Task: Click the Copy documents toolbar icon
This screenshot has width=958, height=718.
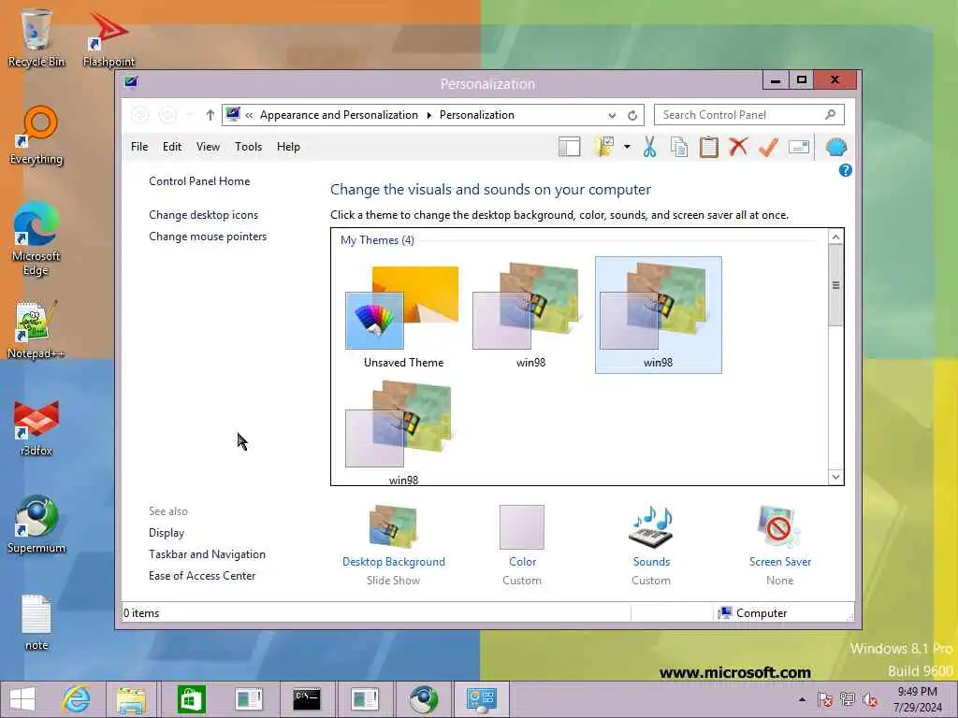Action: click(x=679, y=147)
